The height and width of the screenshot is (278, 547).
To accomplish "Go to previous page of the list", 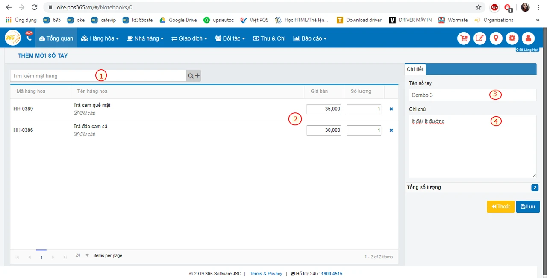I will 29,257.
